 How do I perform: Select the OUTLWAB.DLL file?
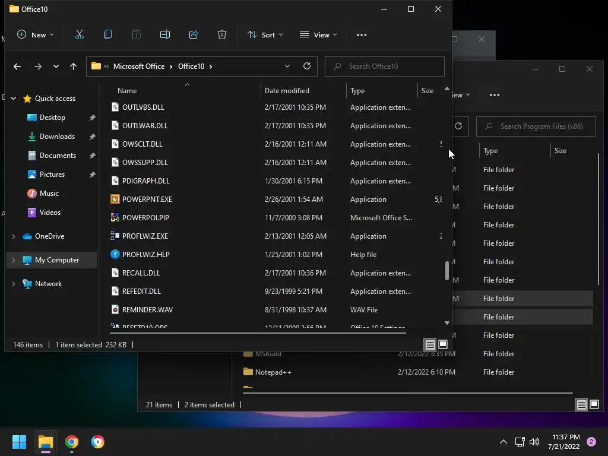coord(145,126)
